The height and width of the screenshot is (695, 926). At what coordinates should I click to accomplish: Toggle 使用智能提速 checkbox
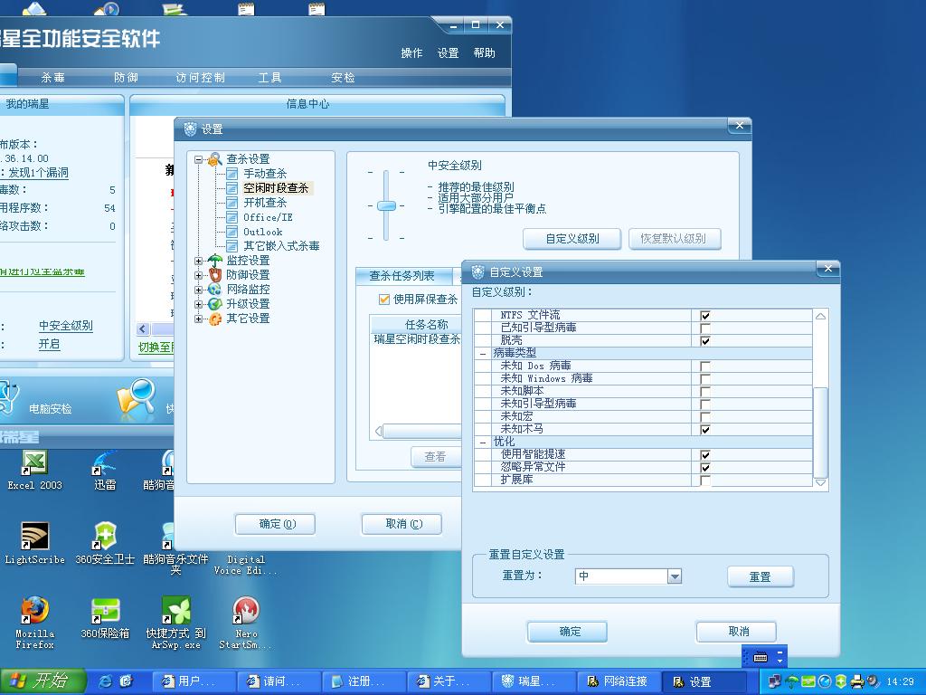coord(705,455)
